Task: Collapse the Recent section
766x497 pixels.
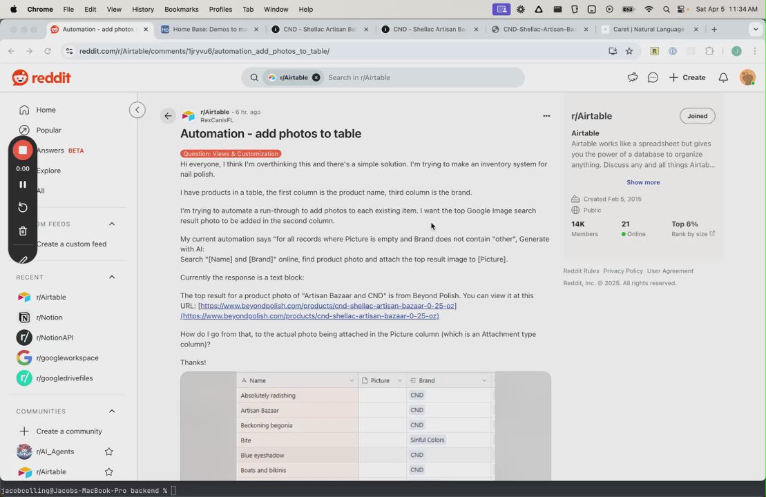Action: point(112,277)
